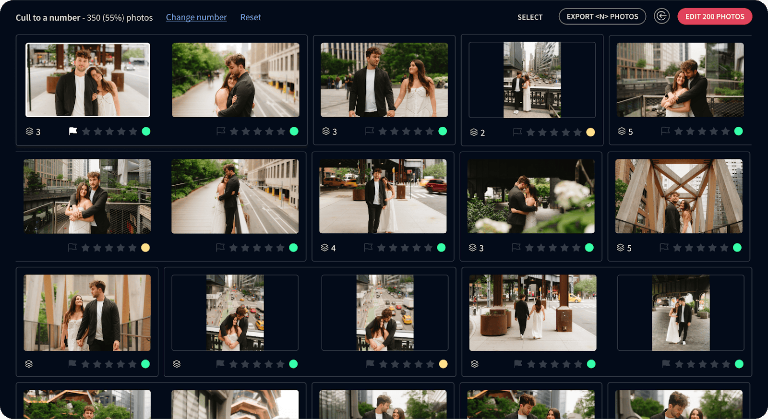Unflag the highlighted first photo
Image resolution: width=768 pixels, height=419 pixels.
[73, 131]
